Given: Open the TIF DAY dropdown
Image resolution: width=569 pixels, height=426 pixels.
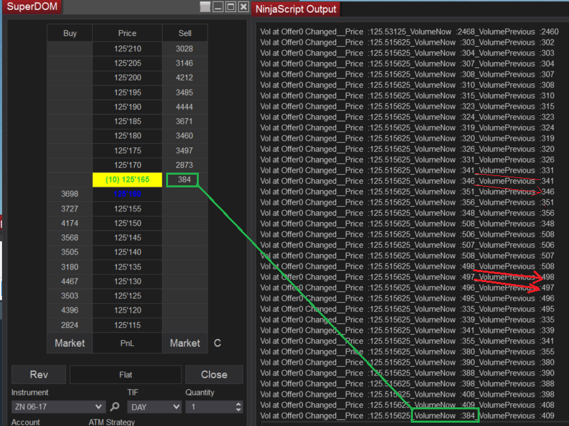Looking at the screenshot, I should click(154, 407).
